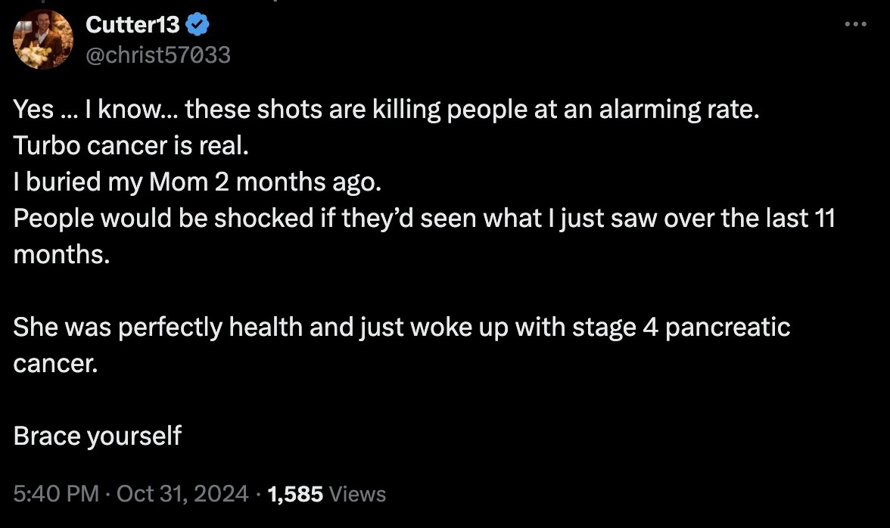Viewport: 890px width, 528px height.
Task: Click the blue verified checkmark badge
Action: [198, 25]
